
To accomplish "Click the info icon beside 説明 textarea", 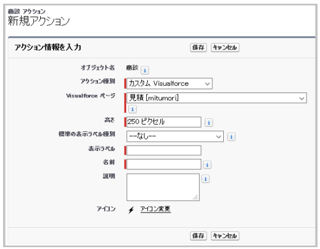I will coord(205,179).
